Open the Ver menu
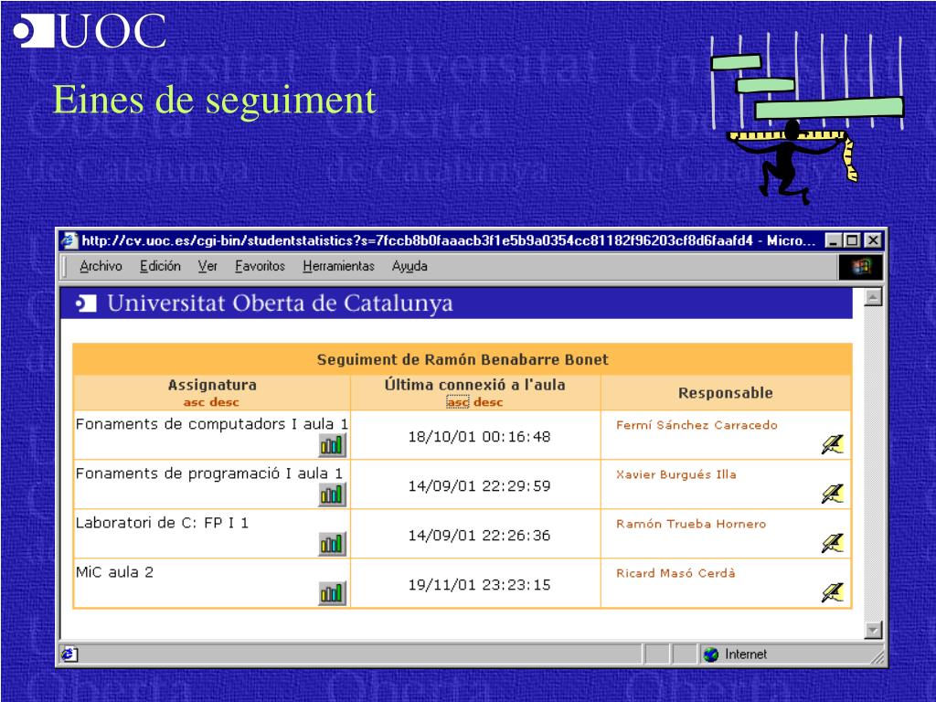This screenshot has height=702, width=936. [x=207, y=266]
